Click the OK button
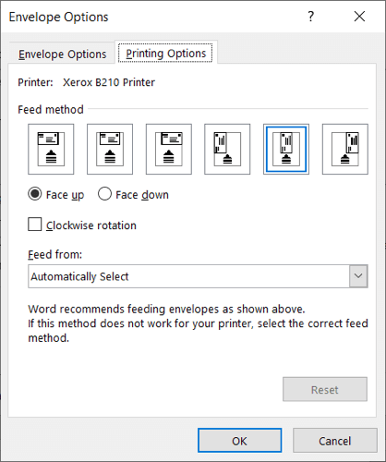This screenshot has height=462, width=386. coord(239,441)
